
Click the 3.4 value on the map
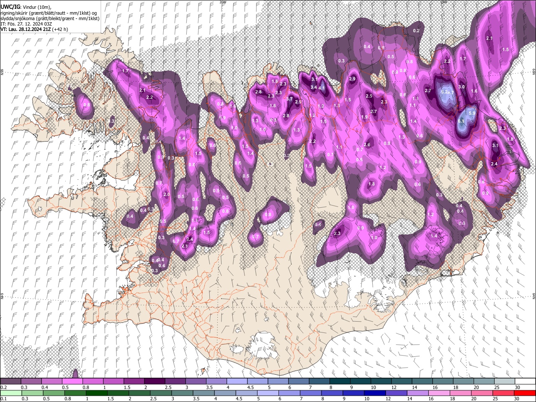click(x=314, y=87)
